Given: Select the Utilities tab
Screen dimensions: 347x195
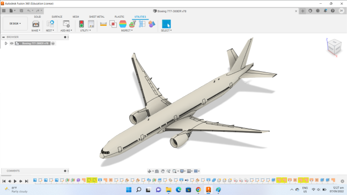Looking at the screenshot, I should [140, 17].
